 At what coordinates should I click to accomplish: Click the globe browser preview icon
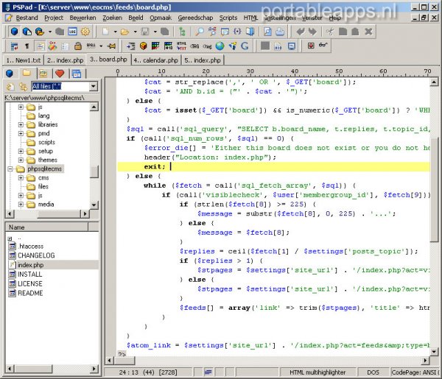[220, 46]
